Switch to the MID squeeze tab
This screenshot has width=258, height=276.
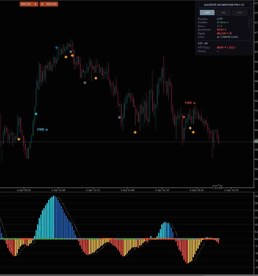[x=223, y=12]
